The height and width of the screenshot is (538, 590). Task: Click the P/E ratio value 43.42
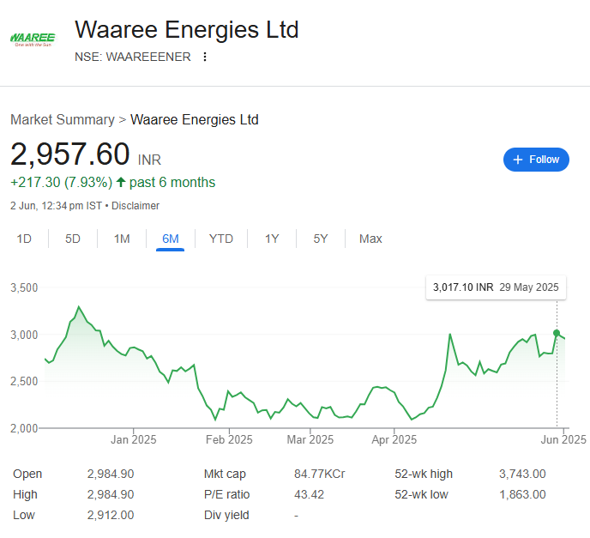[309, 494]
